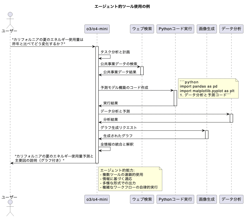
Task: Click the 画像生成 activation bar
Action: 207,135
